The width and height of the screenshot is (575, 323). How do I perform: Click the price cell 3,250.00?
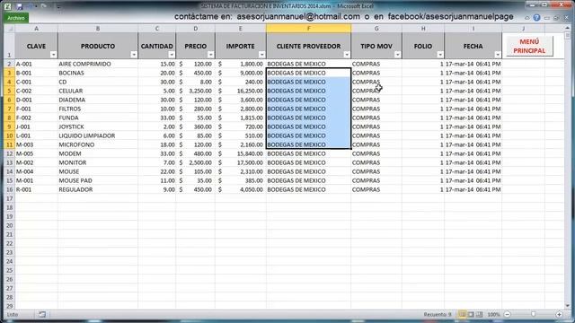point(196,91)
